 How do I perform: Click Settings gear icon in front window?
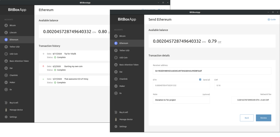tap(116, 126)
